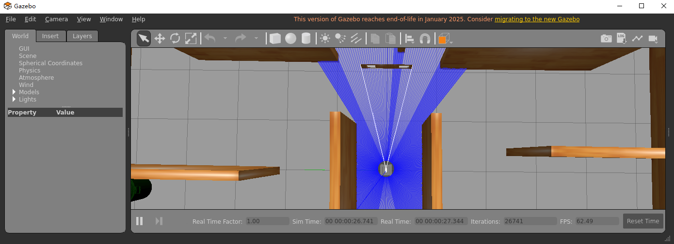Add a spot light
This screenshot has height=244, width=674.
340,39
